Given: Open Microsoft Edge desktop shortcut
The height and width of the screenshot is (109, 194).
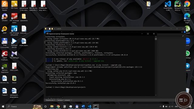Looking at the screenshot, I should 187,18.
